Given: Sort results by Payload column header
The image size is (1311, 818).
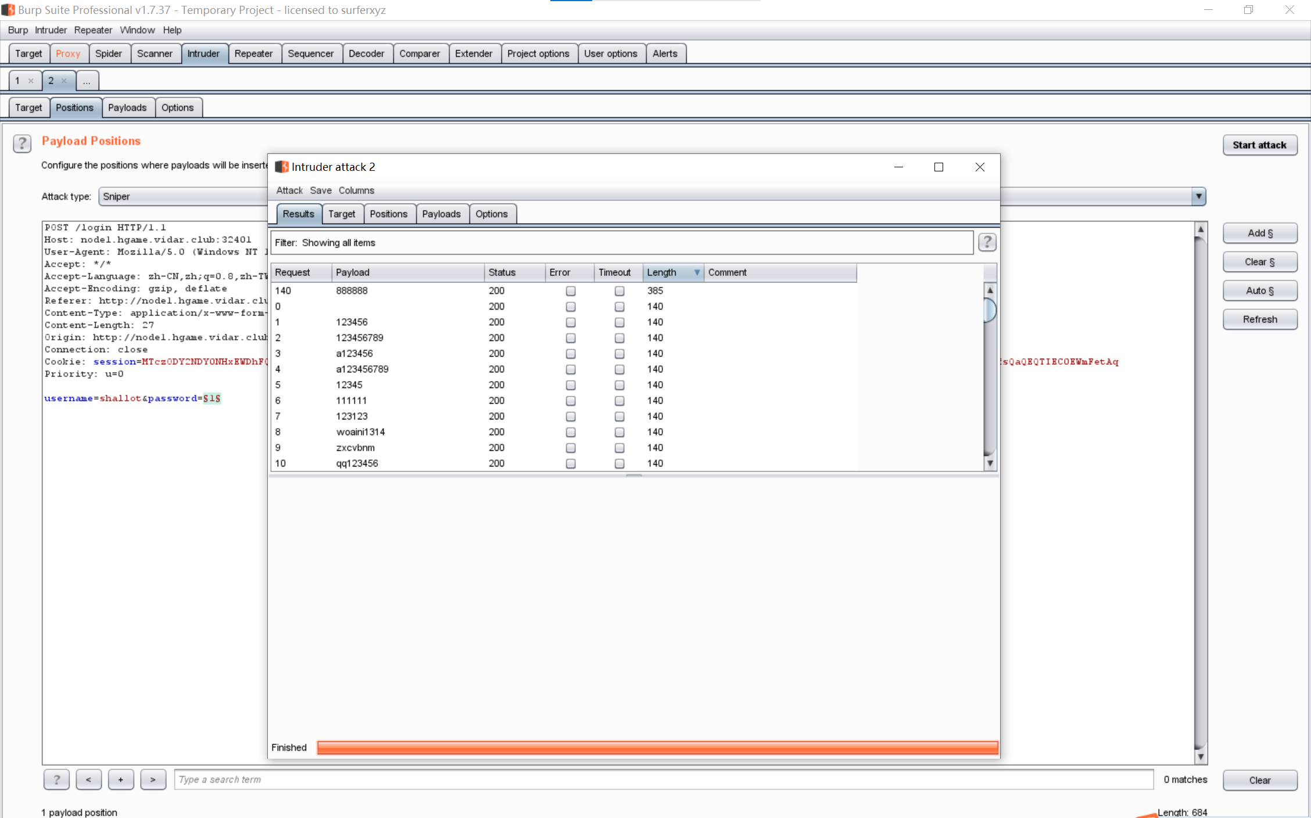Looking at the screenshot, I should 408,272.
